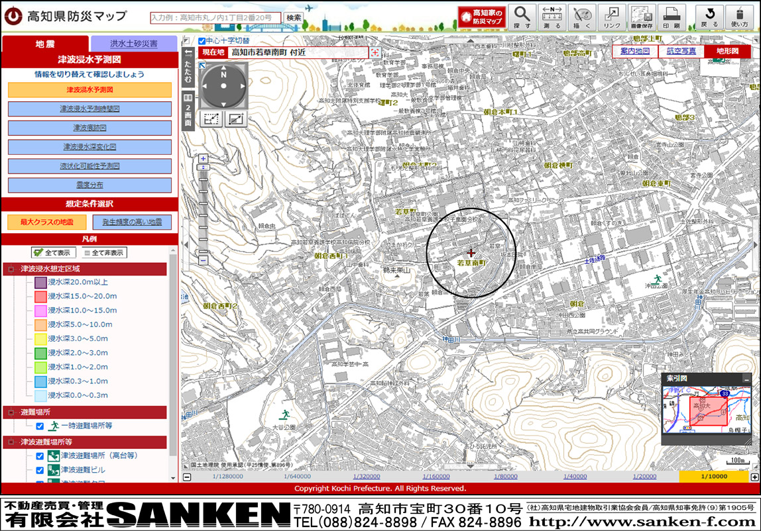Click the 印刷 print icon
The image size is (761, 531).
pos(672,17)
